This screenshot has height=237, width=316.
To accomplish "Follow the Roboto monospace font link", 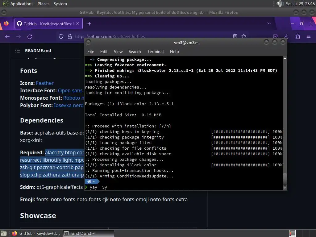I will pyautogui.click(x=73, y=98).
